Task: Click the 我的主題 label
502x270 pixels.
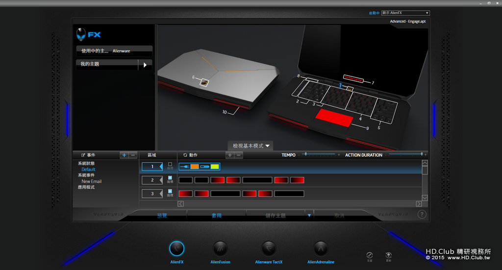Action: pyautogui.click(x=90, y=64)
